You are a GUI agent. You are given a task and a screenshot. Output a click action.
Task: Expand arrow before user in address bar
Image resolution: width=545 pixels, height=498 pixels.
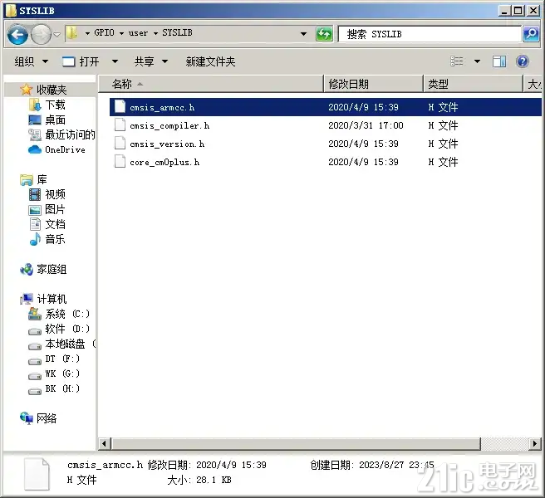(x=121, y=33)
